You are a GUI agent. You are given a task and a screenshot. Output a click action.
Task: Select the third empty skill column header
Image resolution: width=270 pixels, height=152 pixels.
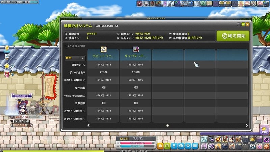click(167, 55)
